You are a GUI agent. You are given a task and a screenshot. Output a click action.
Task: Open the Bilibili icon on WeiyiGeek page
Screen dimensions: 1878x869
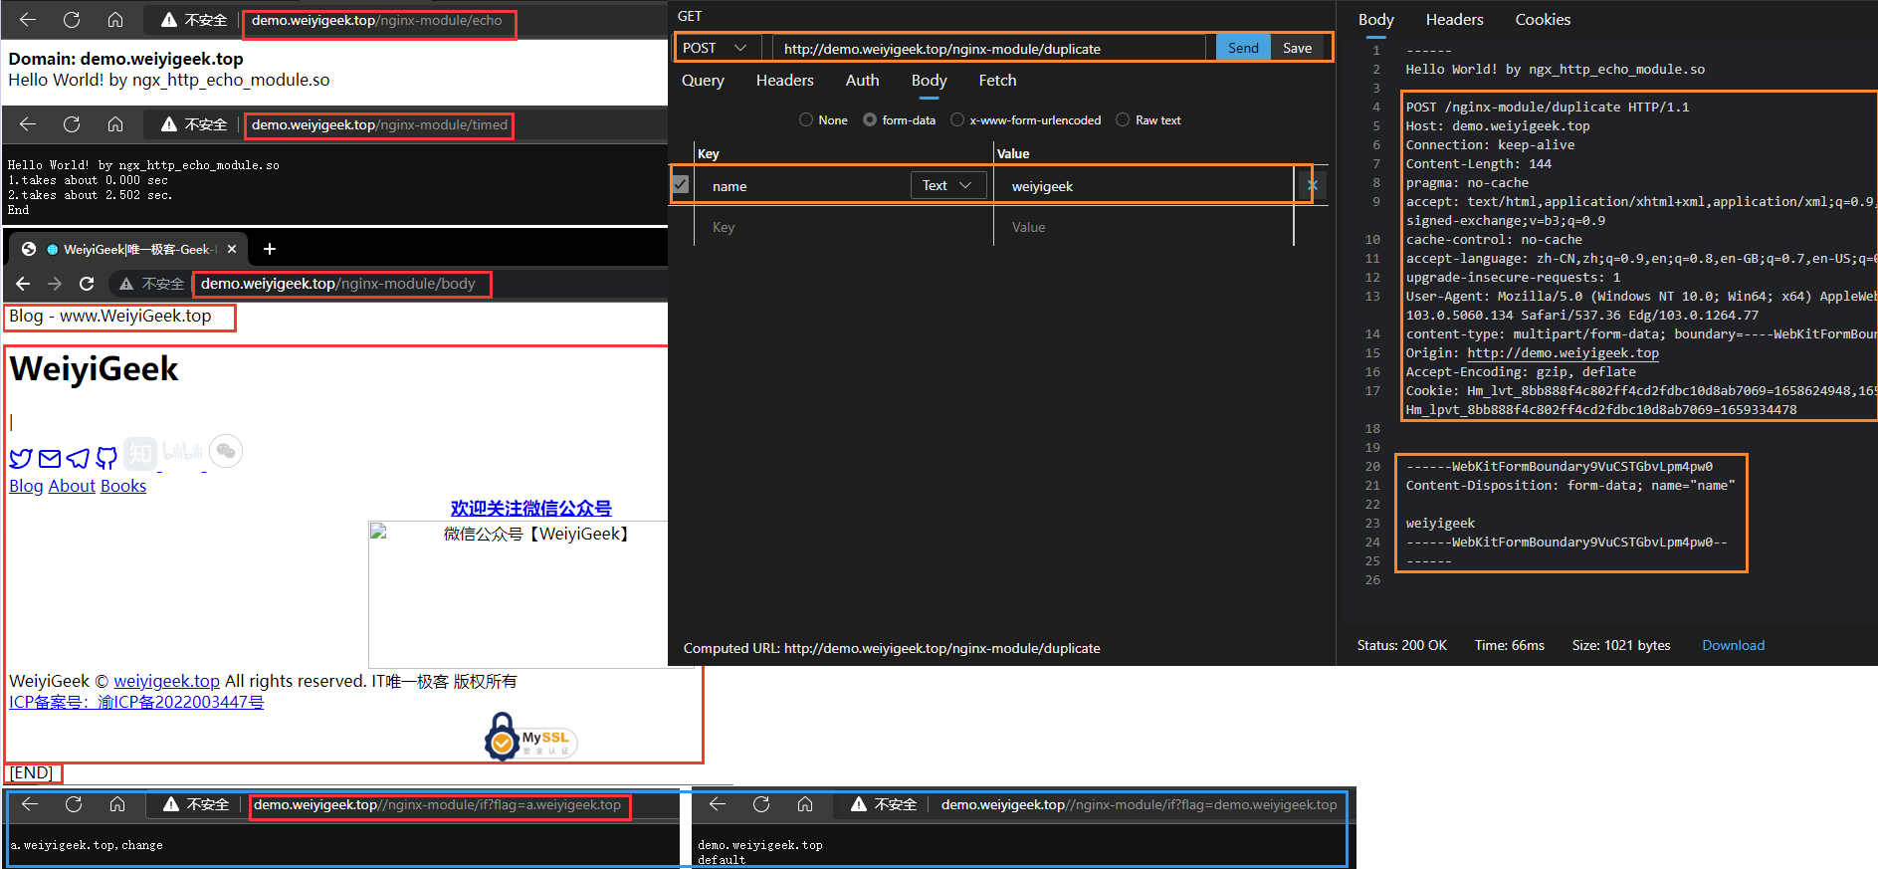[183, 453]
